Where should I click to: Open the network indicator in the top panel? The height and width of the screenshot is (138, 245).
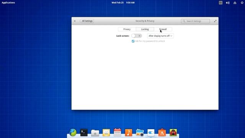pyautogui.click(x=235, y=3)
